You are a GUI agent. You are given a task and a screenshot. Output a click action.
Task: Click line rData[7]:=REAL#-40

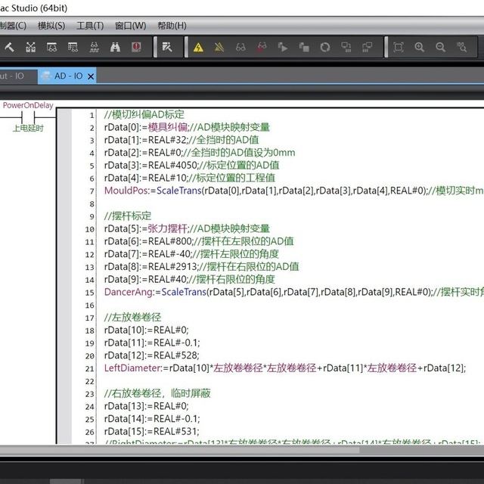(191, 254)
